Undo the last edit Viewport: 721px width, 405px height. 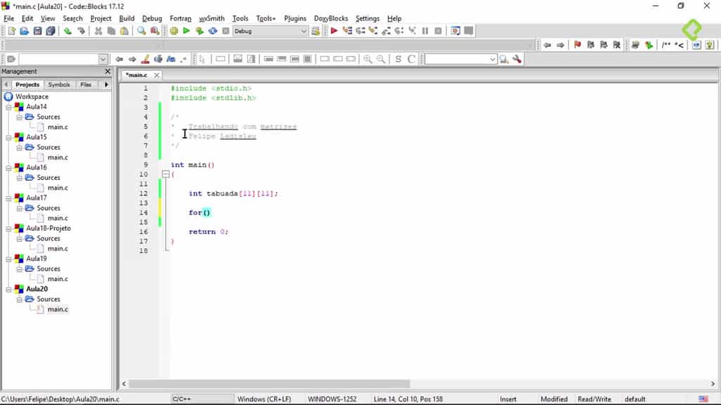tap(68, 31)
